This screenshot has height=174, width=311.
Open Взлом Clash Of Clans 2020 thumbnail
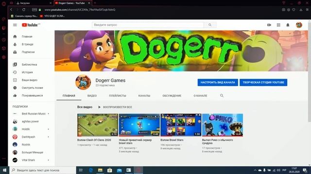[x=98, y=125]
